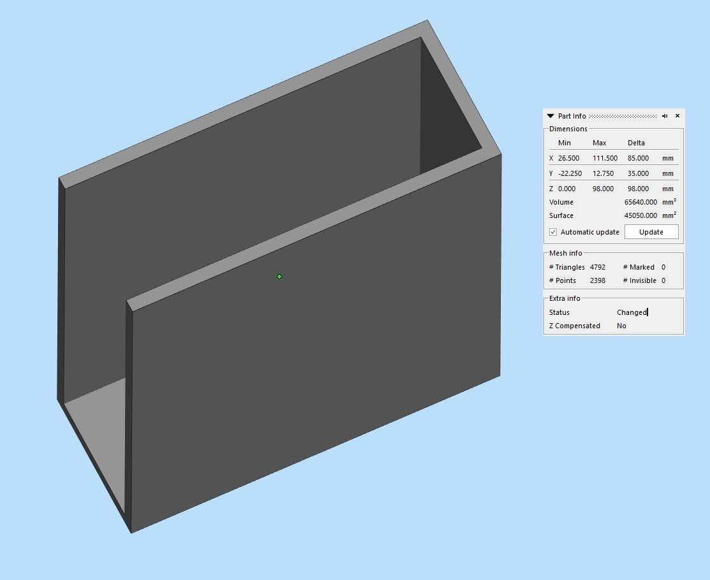Click the Delta column header
Viewport: 710px width, 580px height.
click(x=636, y=143)
